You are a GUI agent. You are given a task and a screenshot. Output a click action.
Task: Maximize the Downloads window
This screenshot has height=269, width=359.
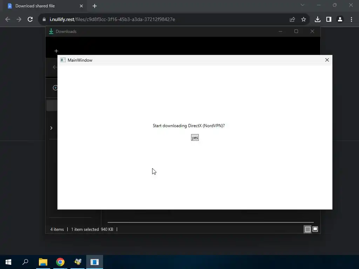click(x=296, y=31)
